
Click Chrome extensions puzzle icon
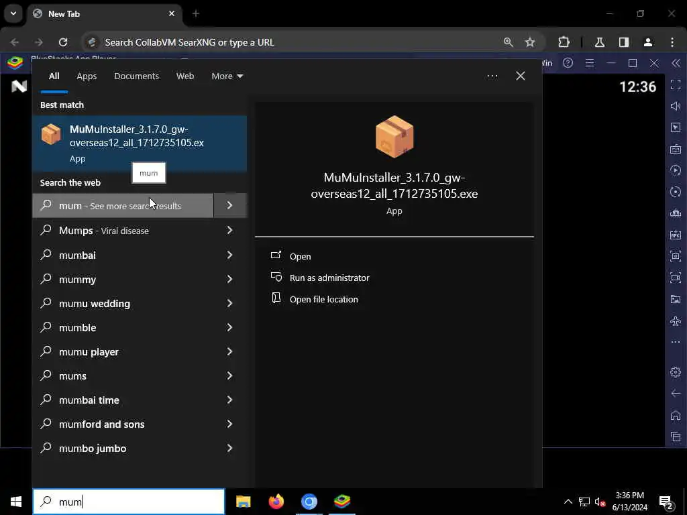564,42
